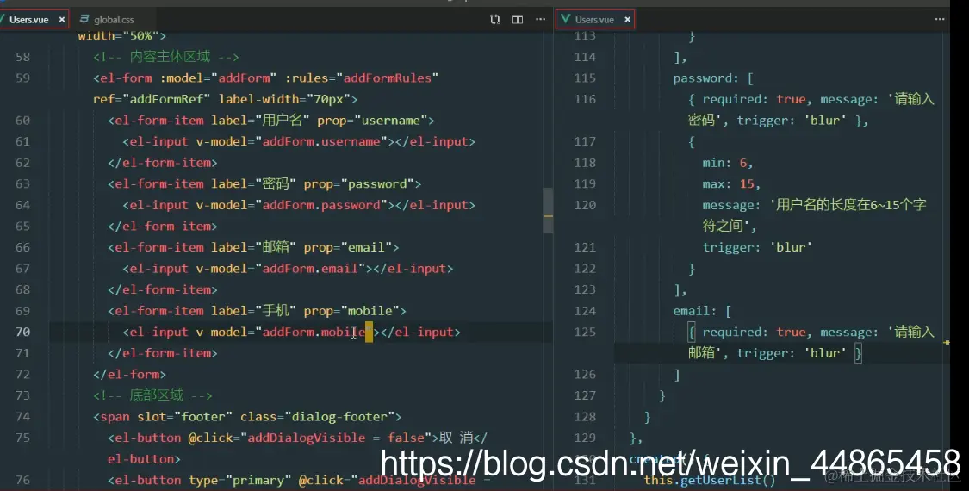Viewport: 969px width, 491px height.
Task: Open More Actions menu of left editor
Action: coord(541,19)
